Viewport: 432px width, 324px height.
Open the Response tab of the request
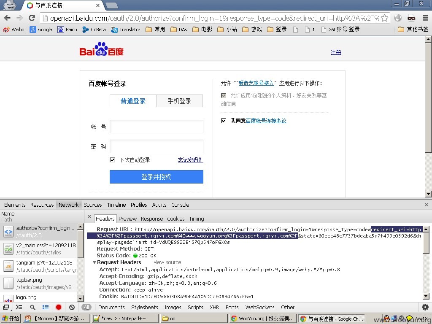(x=152, y=219)
